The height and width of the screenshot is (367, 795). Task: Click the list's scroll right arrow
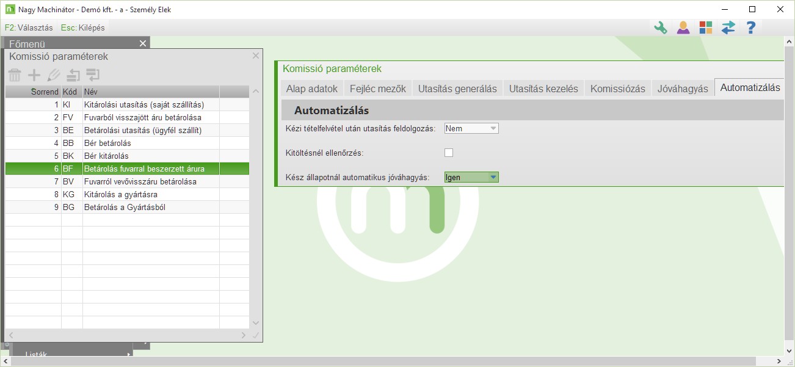coord(244,335)
